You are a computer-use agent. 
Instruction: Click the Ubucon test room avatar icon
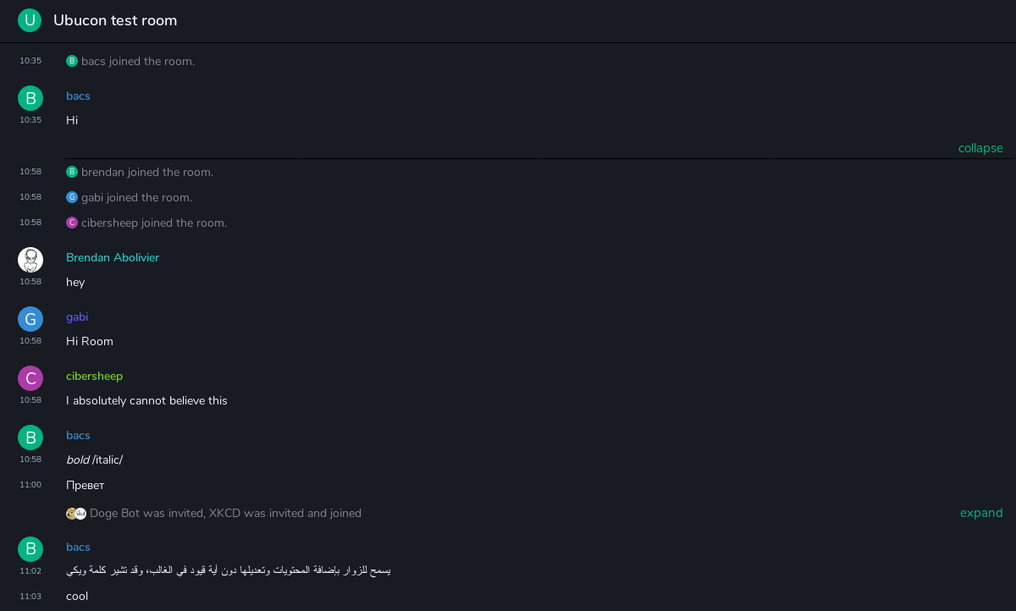pyautogui.click(x=30, y=20)
